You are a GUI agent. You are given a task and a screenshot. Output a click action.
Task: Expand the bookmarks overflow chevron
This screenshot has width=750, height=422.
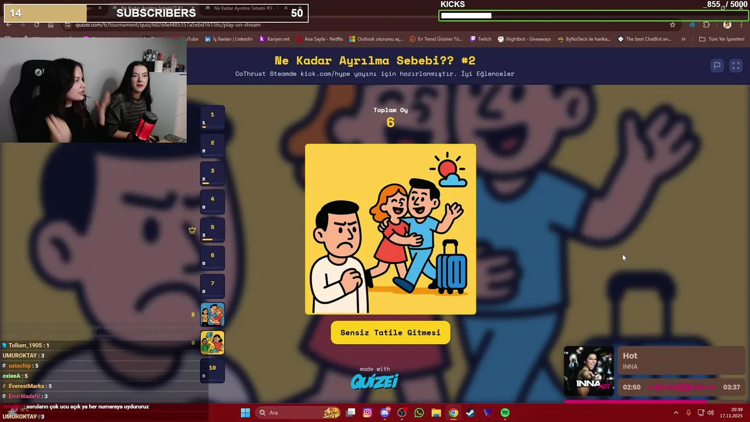[x=683, y=39]
